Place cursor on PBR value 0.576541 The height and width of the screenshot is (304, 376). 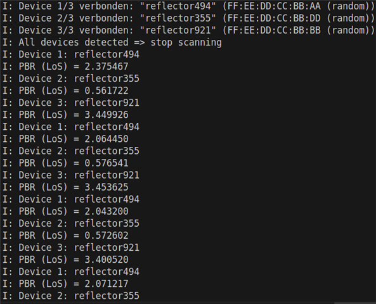(x=107, y=163)
